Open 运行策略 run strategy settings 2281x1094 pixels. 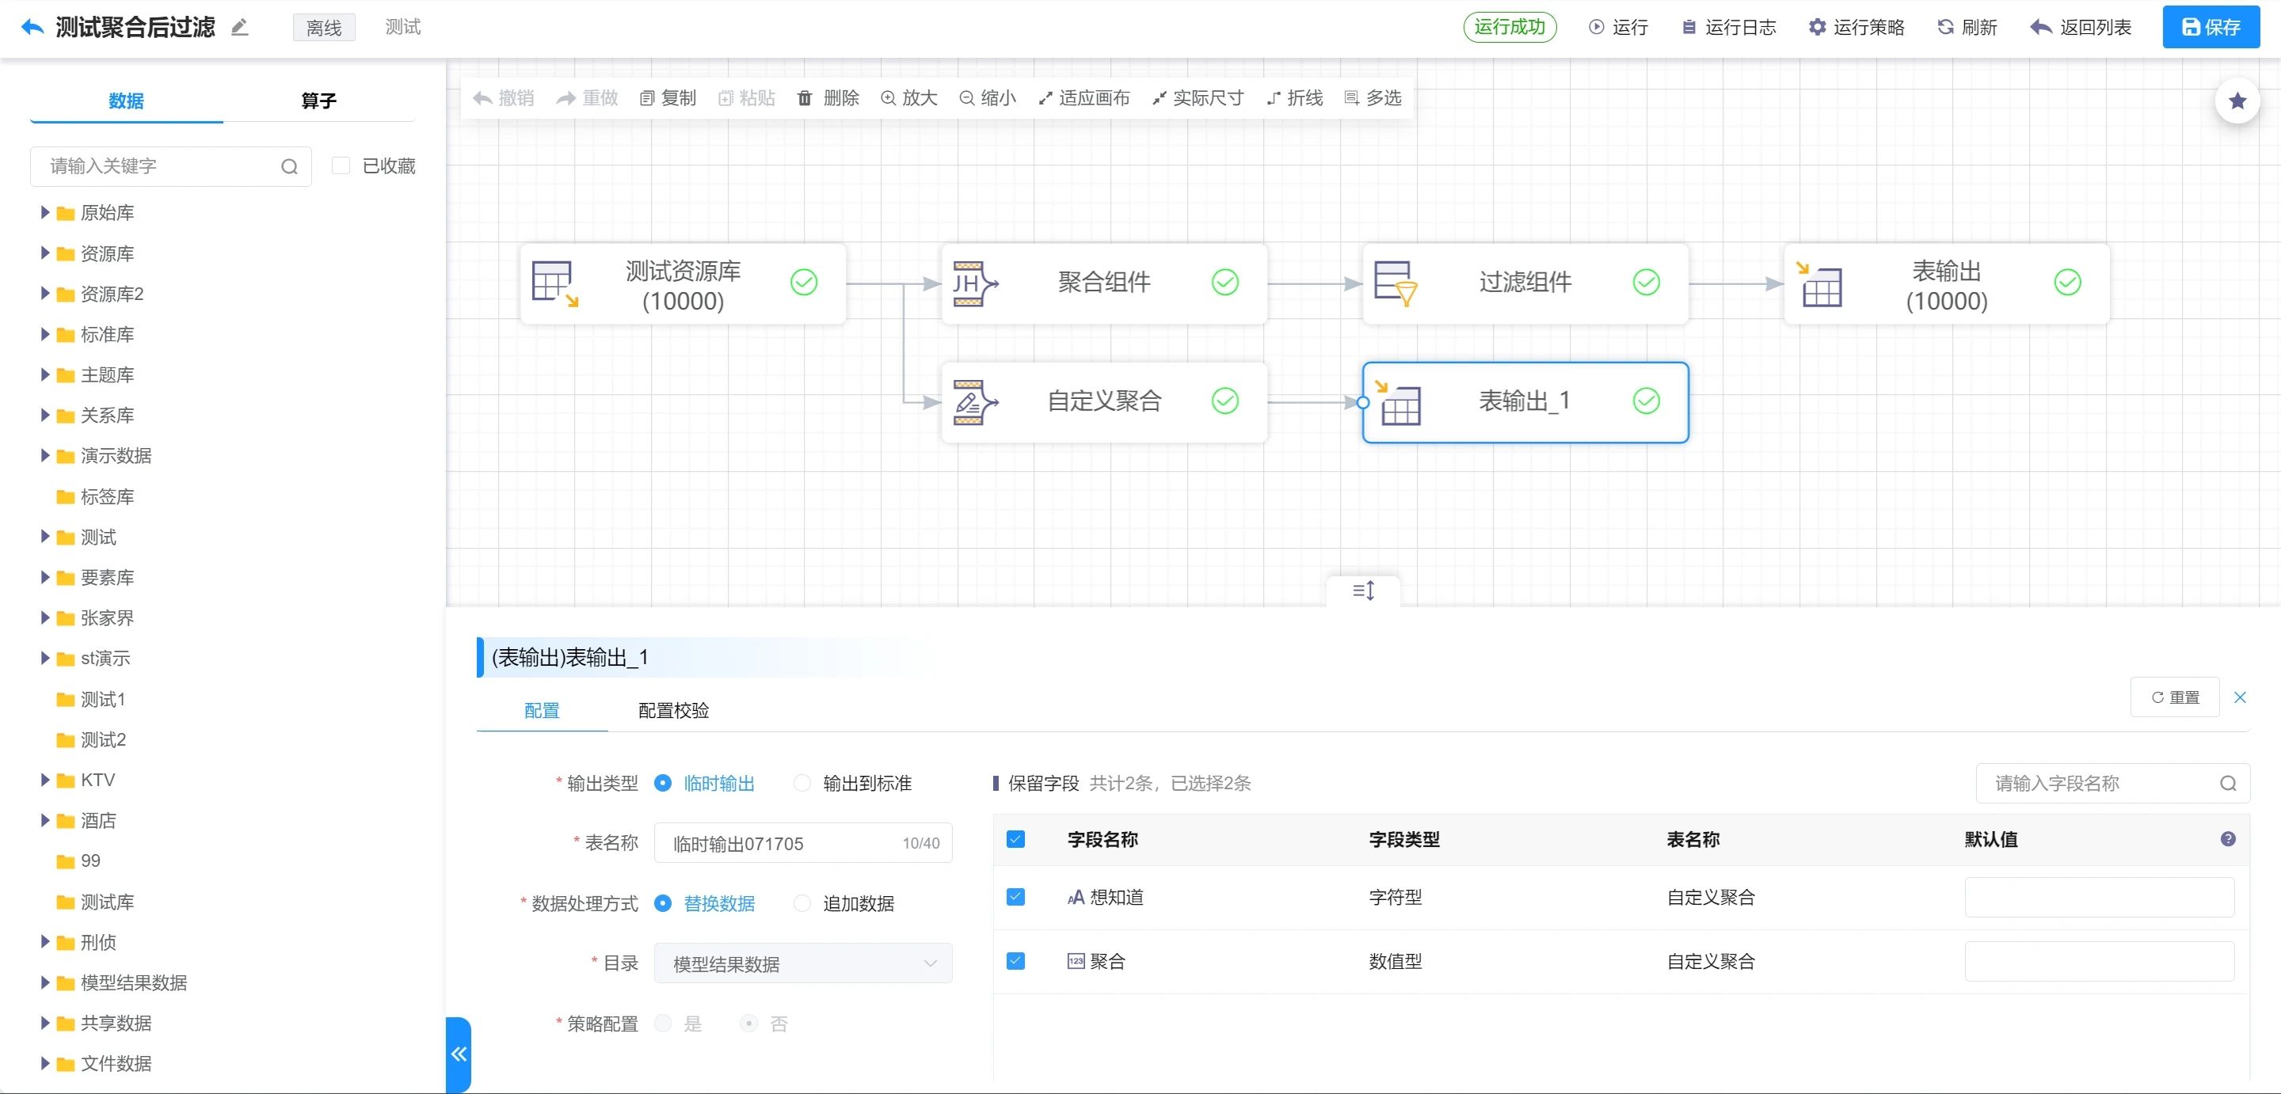1856,28
